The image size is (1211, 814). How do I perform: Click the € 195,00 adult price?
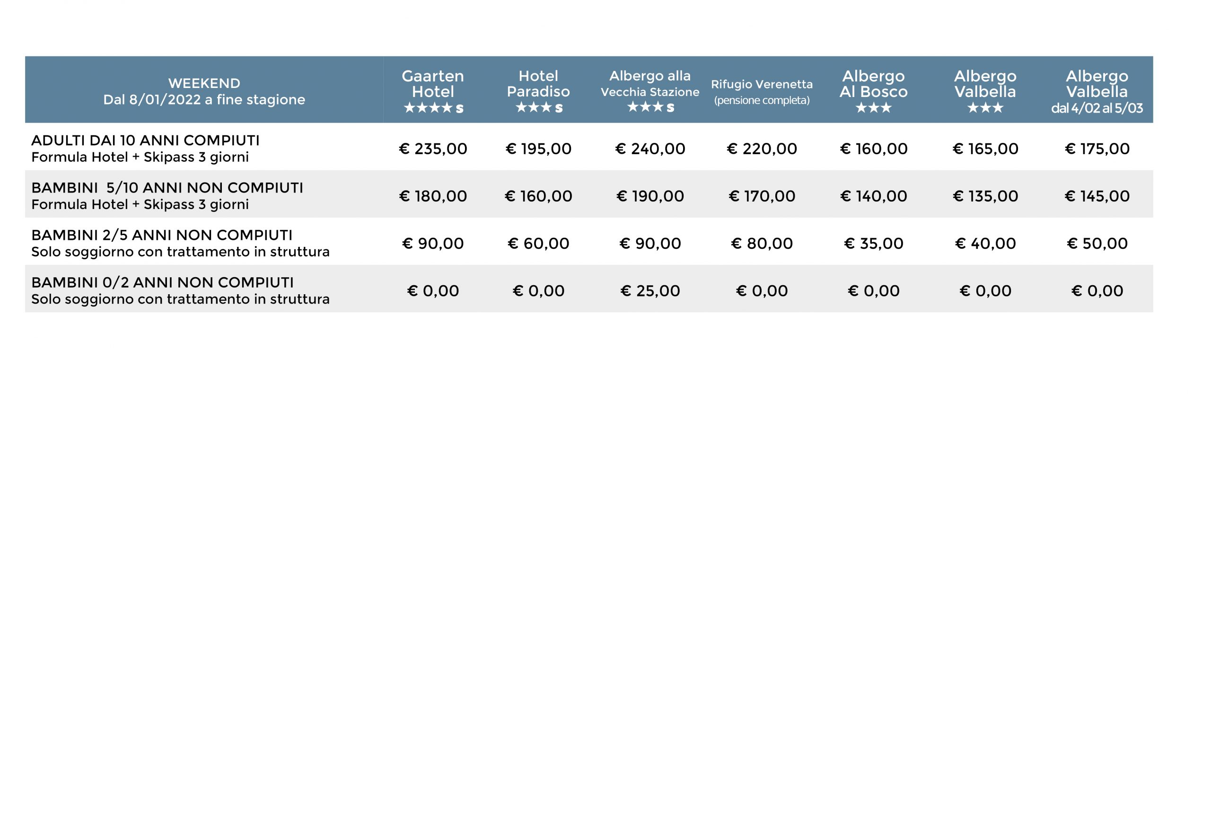[538, 149]
